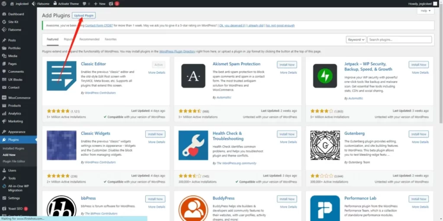Expand the Help panel dropdown

coord(426,11)
